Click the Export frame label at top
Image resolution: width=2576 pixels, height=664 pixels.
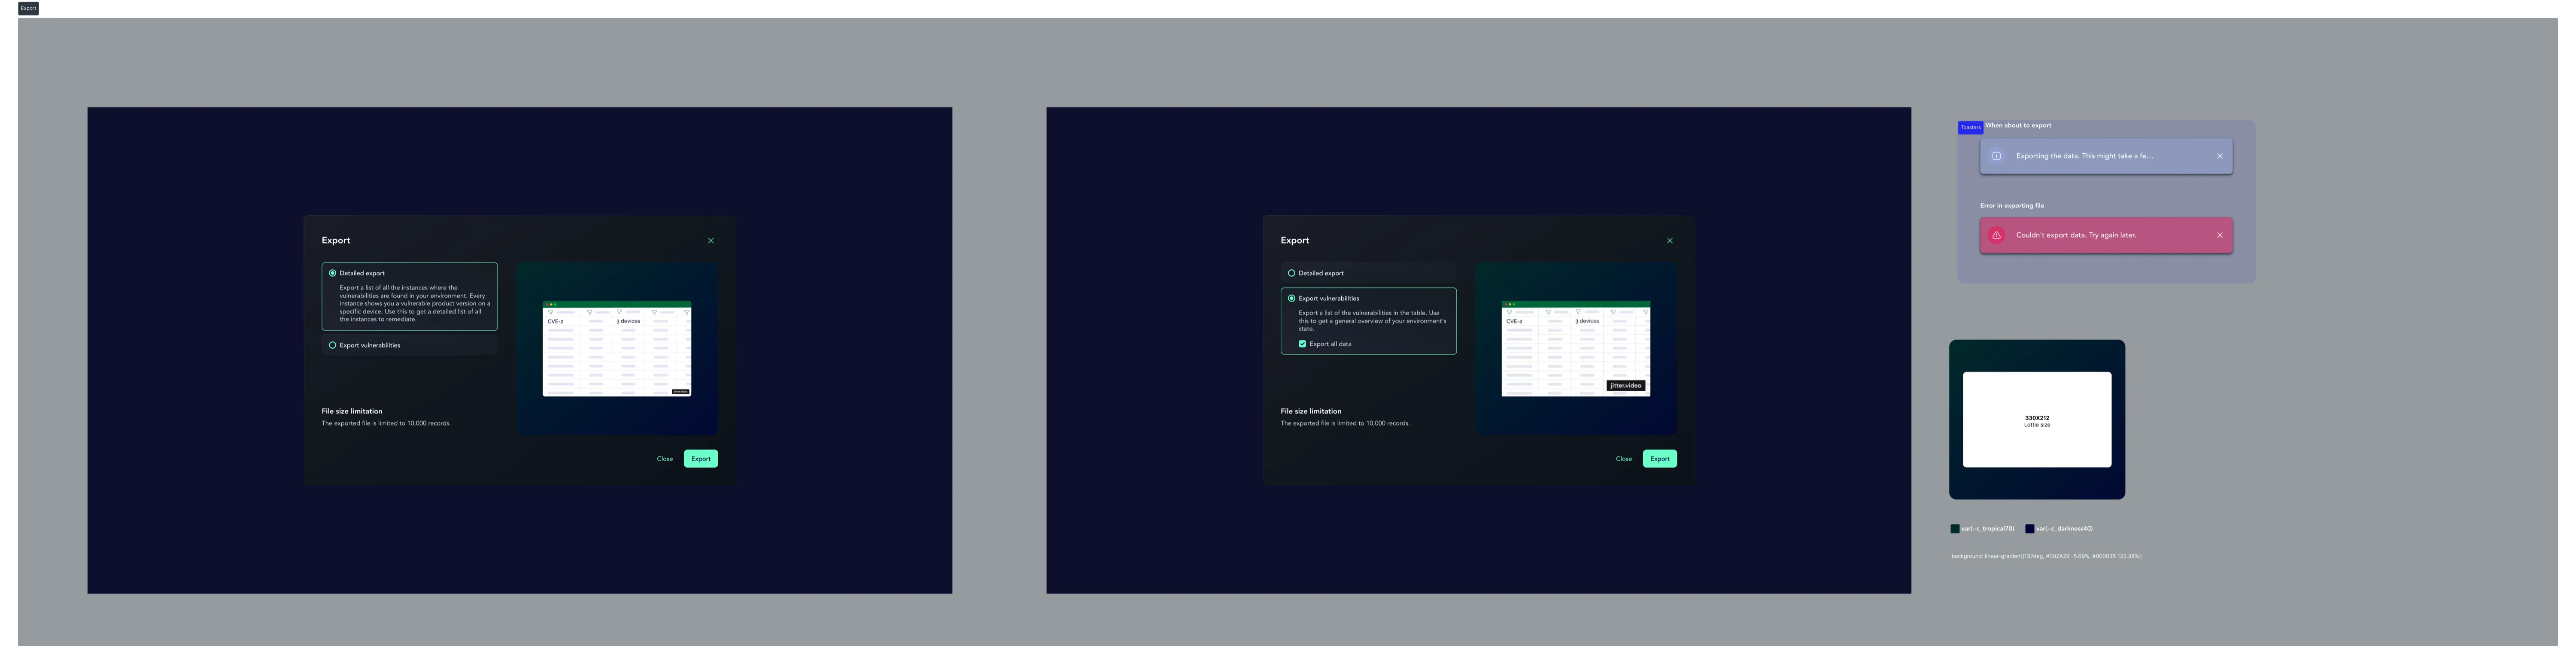click(28, 8)
